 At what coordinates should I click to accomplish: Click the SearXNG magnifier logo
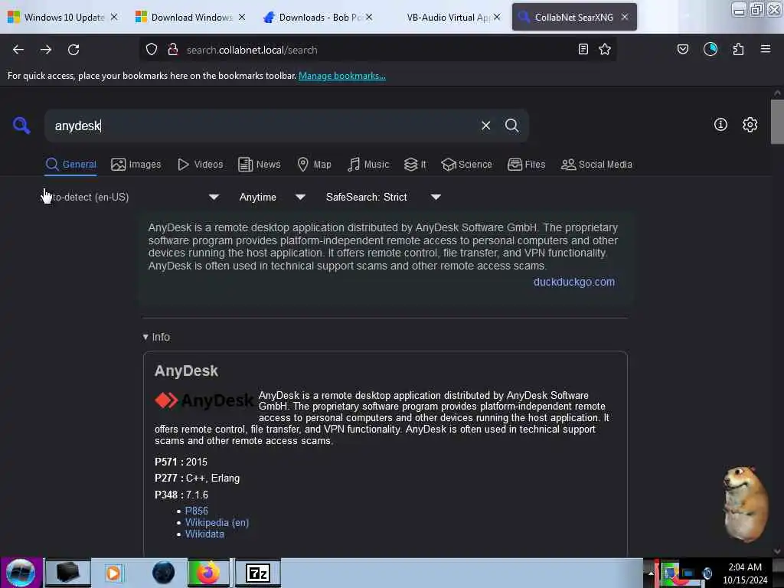(21, 125)
